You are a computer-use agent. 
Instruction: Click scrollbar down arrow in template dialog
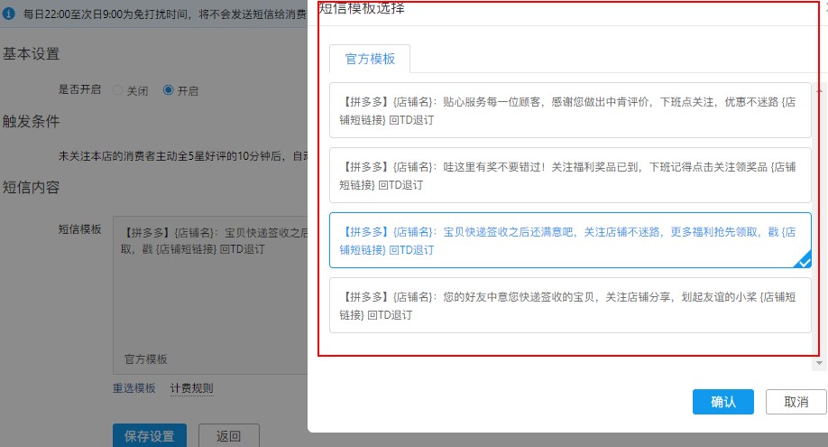819,363
